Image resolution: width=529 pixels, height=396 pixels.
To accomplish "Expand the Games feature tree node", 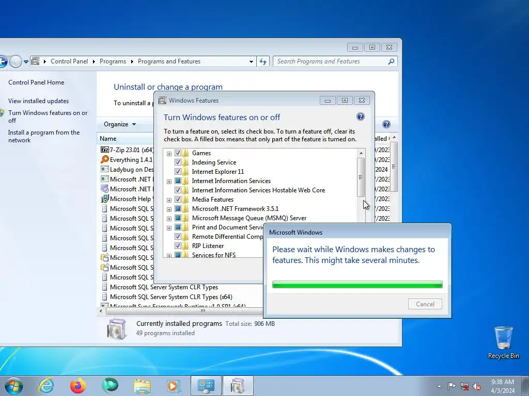I will (x=169, y=154).
